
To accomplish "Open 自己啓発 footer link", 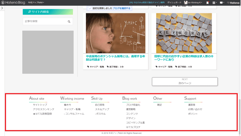I will click(x=100, y=105).
